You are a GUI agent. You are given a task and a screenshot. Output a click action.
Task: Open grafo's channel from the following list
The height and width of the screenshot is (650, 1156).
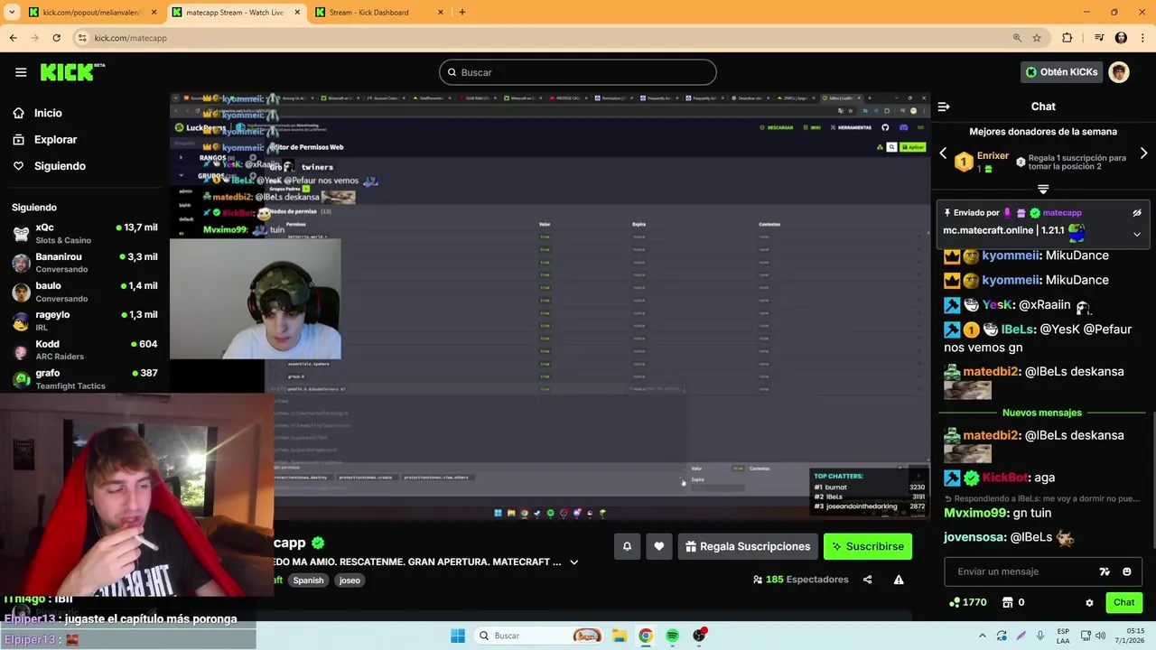[85, 378]
